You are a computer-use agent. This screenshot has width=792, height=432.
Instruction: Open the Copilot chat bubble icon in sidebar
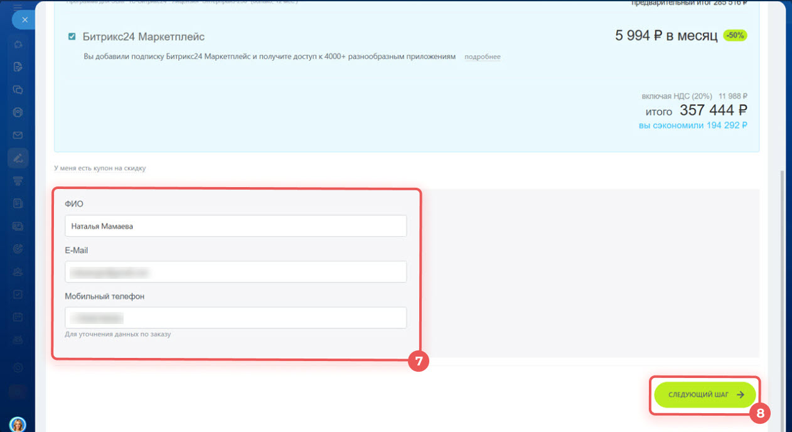pos(18,44)
